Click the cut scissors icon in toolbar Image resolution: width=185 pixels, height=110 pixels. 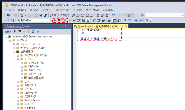[x=98, y=15]
